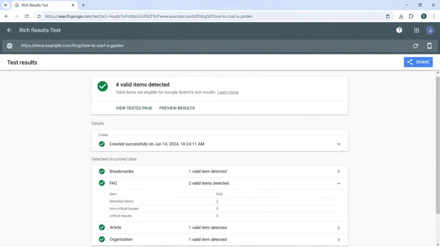This screenshot has width=440, height=247.
Task: Click the blue SHARE button
Action: 418,62
